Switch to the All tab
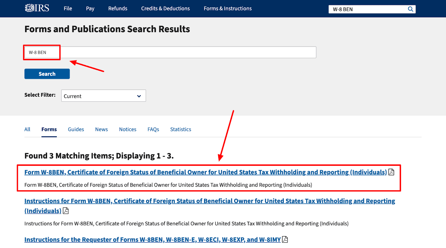Viewport: 446px width, 248px height. point(27,129)
